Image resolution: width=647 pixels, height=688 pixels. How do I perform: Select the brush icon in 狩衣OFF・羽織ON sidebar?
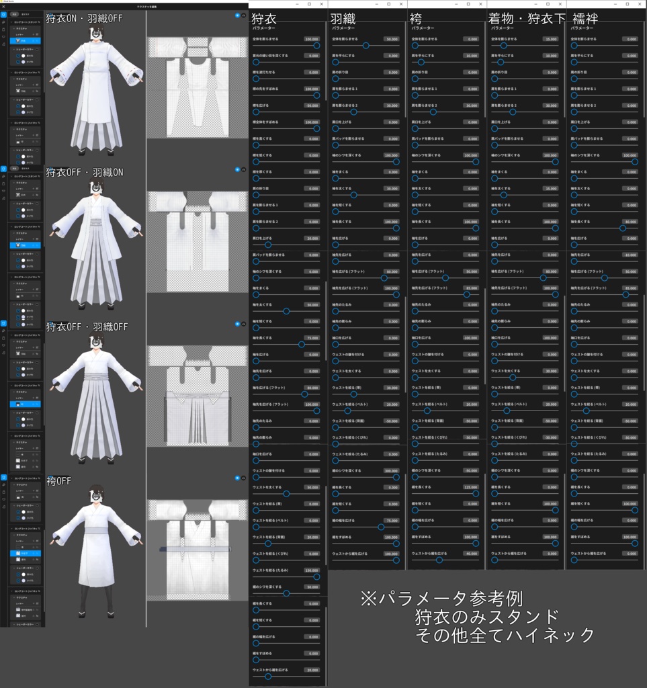(x=3, y=176)
